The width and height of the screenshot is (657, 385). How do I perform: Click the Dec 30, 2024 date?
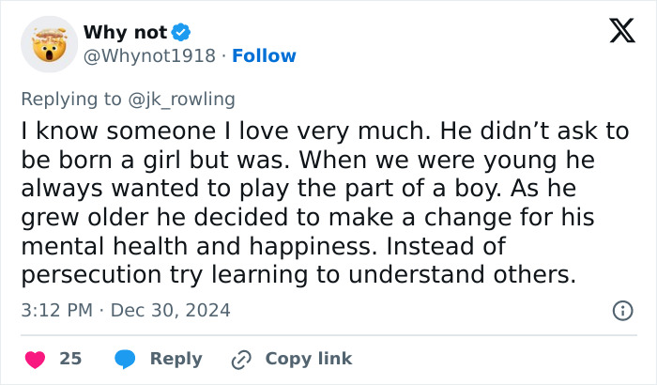173,310
